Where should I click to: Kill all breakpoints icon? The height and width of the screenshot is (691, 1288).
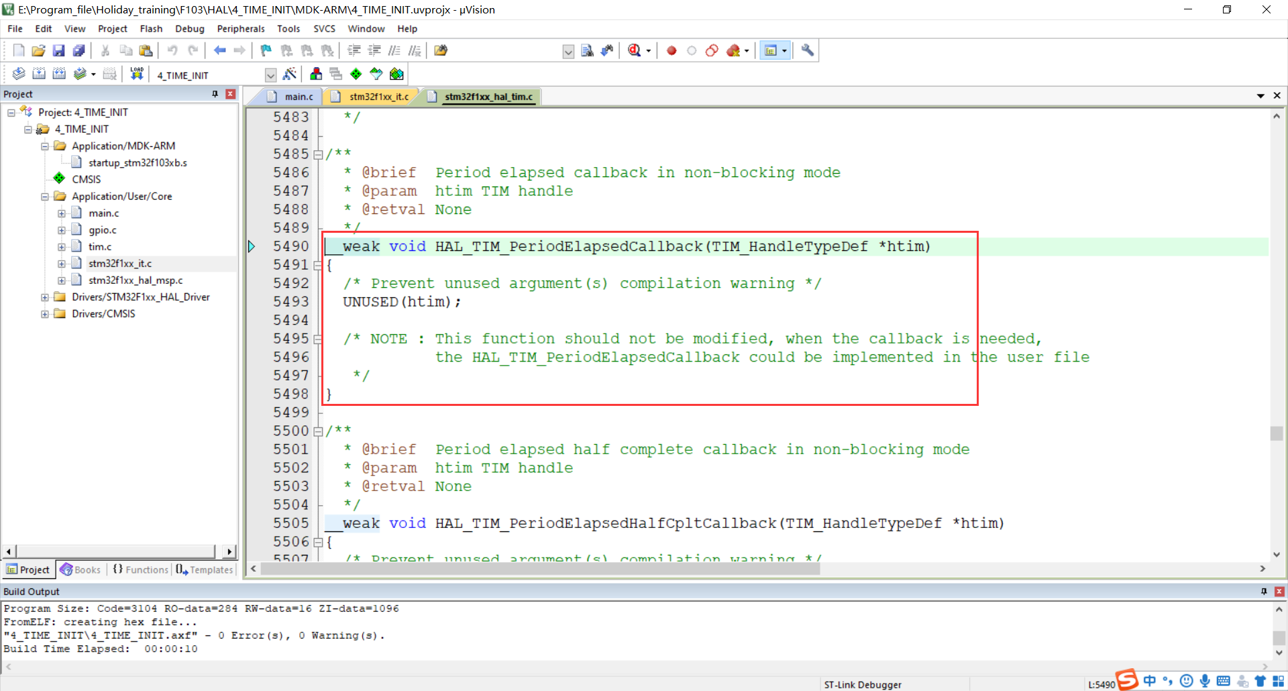733,50
